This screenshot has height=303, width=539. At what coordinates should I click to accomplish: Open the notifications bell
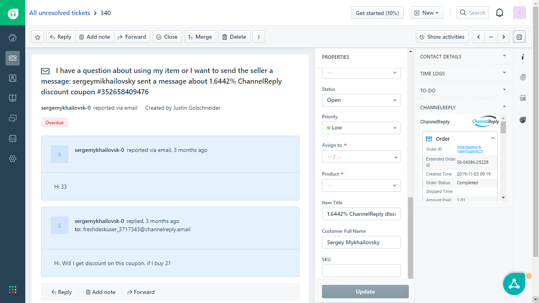tap(500, 13)
